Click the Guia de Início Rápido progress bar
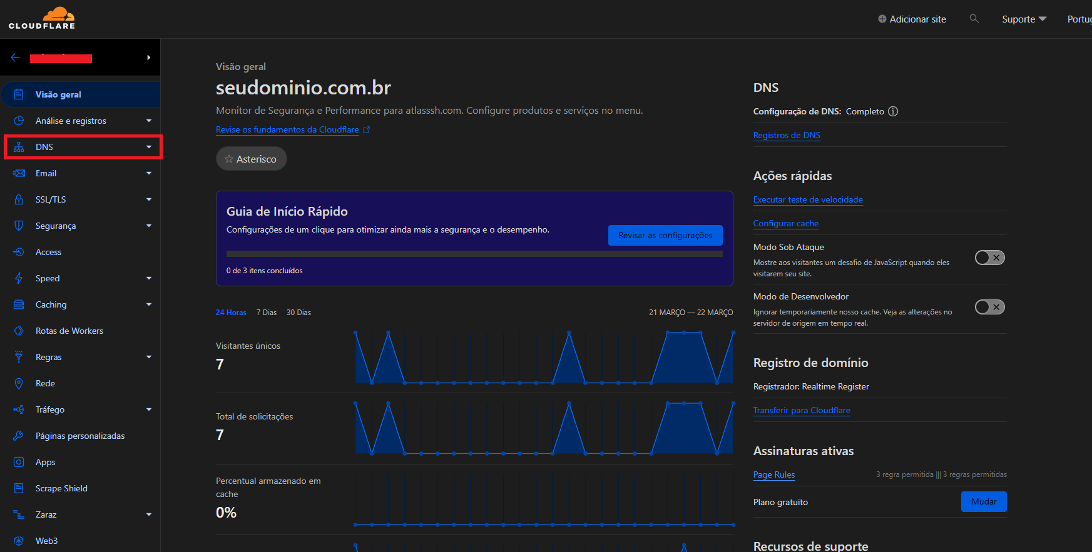Viewport: 1092px width, 552px height. tap(474, 254)
